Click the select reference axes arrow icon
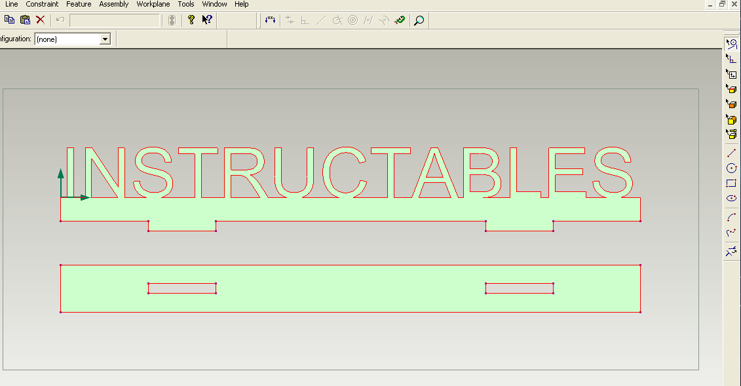741x386 pixels. pyautogui.click(x=732, y=59)
